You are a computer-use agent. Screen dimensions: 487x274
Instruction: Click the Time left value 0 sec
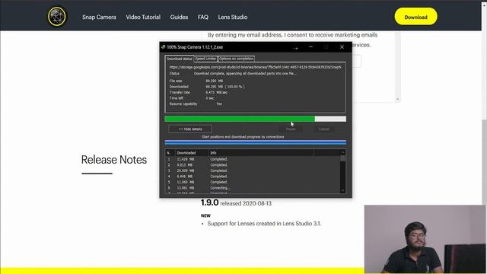pos(210,98)
